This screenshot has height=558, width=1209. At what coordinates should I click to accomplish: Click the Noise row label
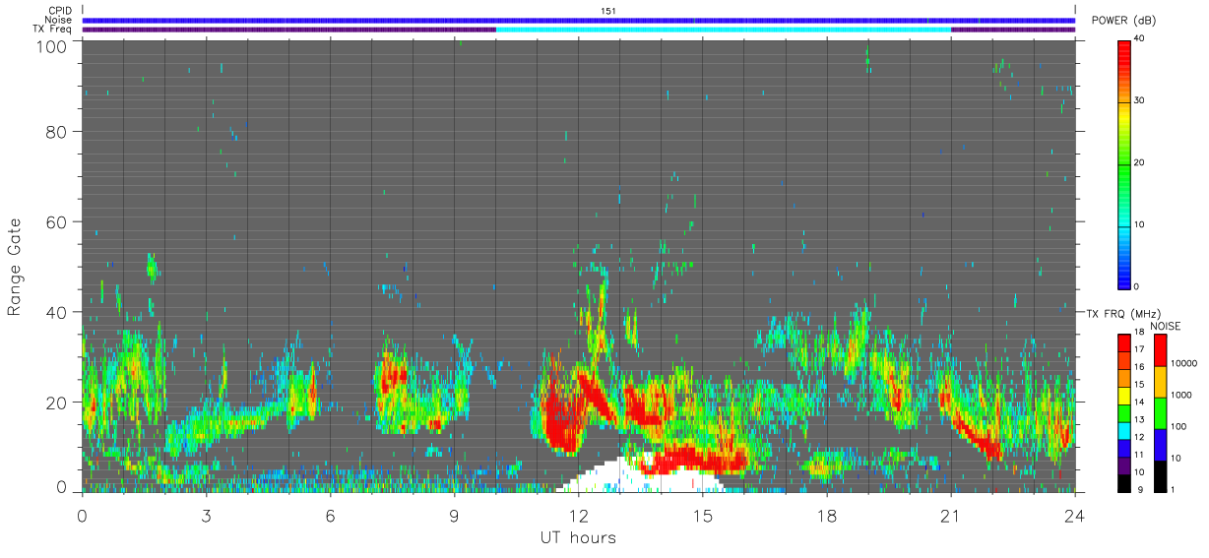tap(58, 20)
